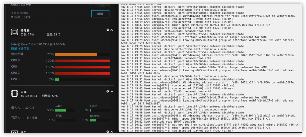Select the 温度: 68 °C text
This screenshot has width=306, height=137.
coord(54,34)
